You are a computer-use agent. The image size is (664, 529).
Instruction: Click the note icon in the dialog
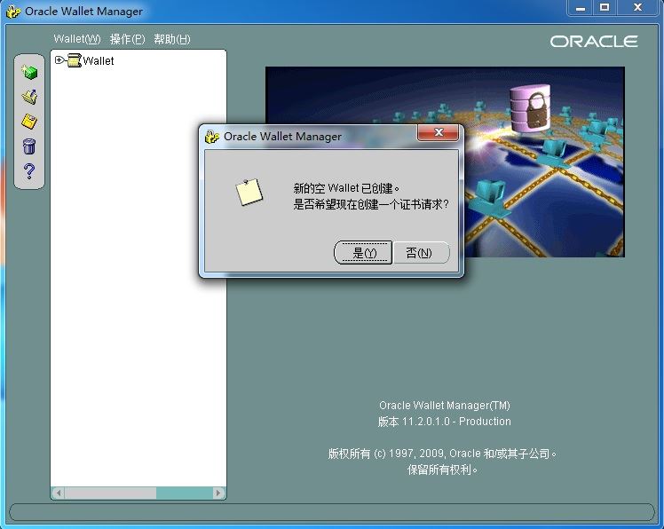[x=249, y=192]
